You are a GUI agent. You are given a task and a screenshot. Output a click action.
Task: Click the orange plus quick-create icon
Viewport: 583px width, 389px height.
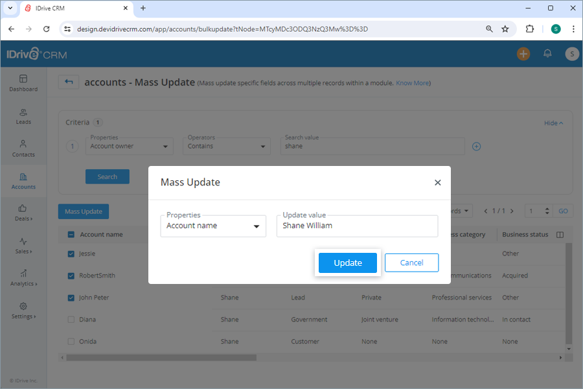pyautogui.click(x=523, y=54)
